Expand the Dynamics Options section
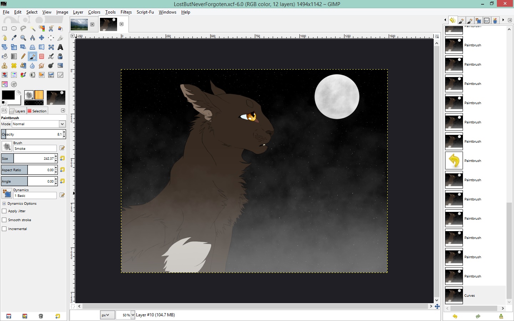Viewport: 514px width, 321px height. pos(4,204)
